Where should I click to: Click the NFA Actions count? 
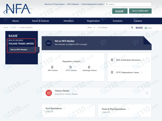[x=52, y=67]
